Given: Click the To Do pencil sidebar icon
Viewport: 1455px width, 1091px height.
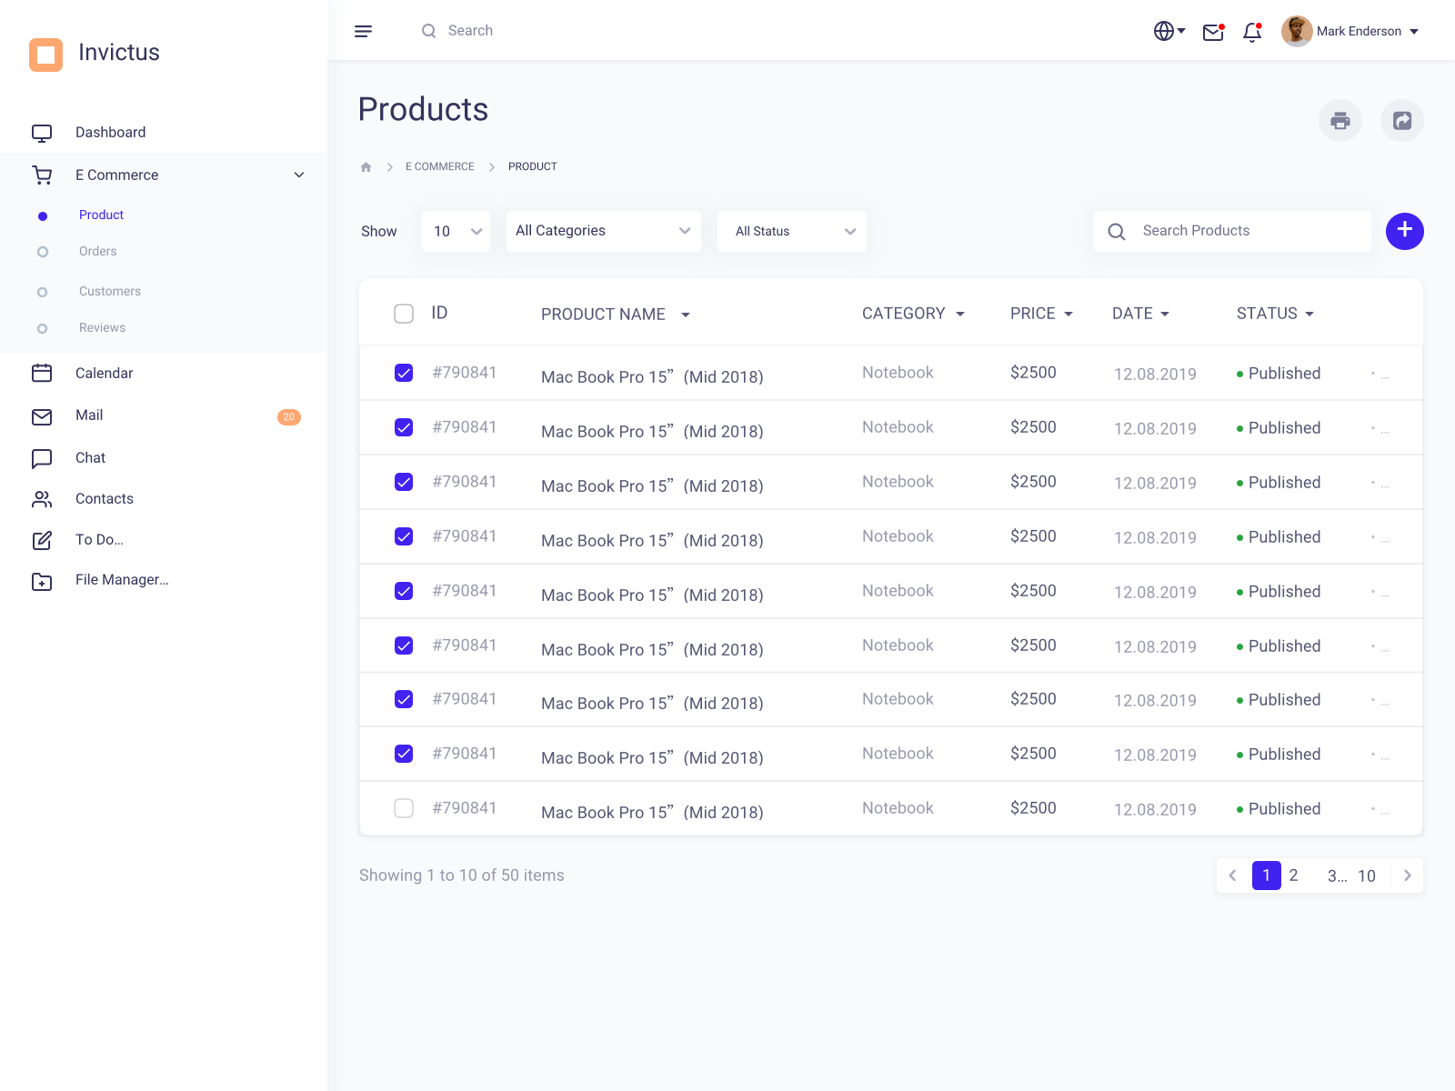Looking at the screenshot, I should (42, 540).
